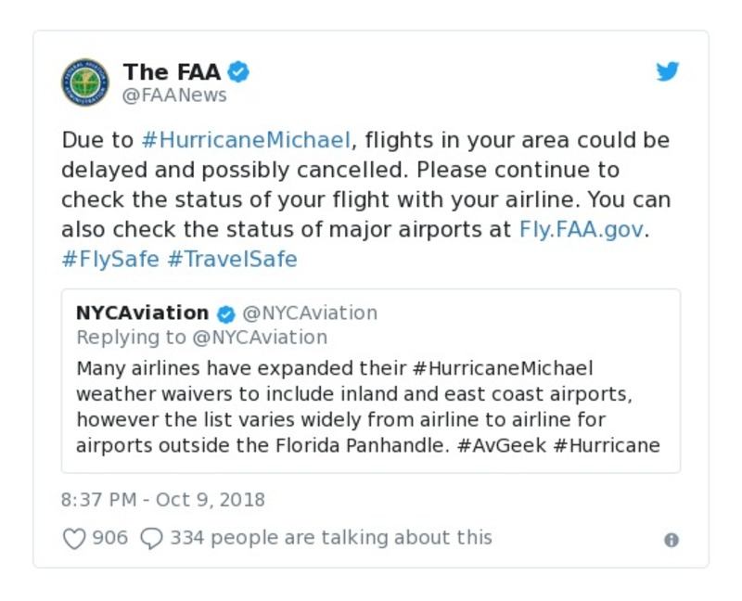Like the tweet with heart icon
The height and width of the screenshot is (601, 742).
click(73, 538)
